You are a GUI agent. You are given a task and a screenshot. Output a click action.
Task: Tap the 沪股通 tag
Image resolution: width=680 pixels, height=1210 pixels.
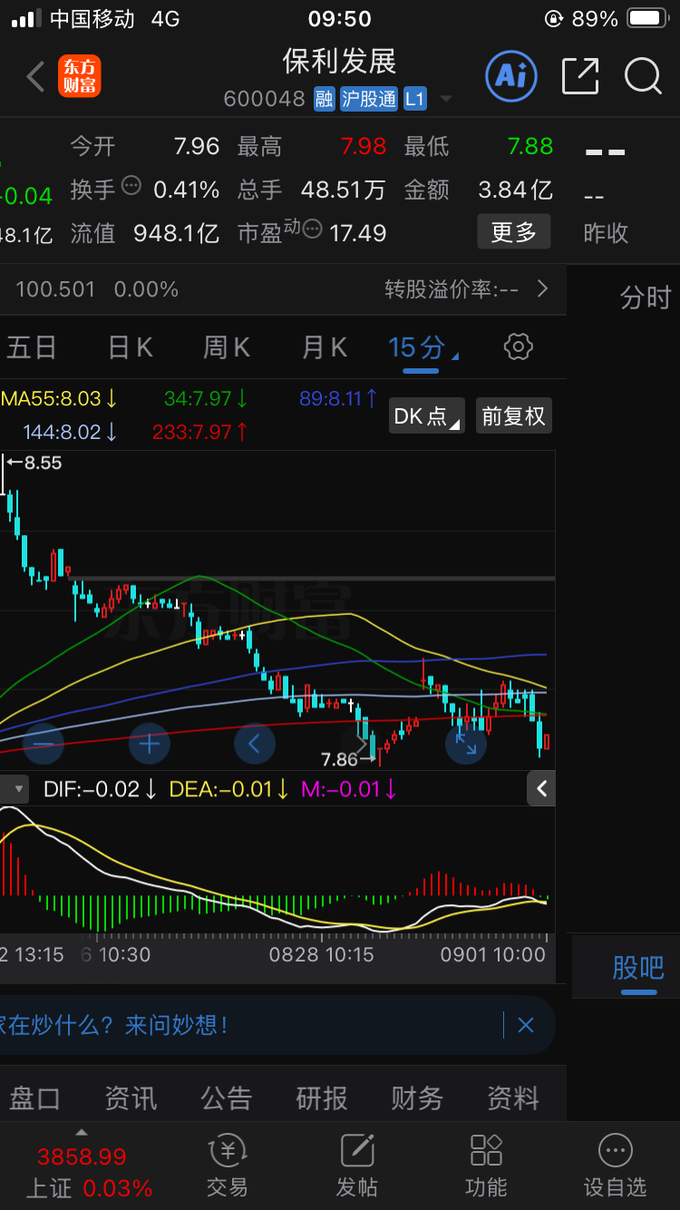pos(369,99)
